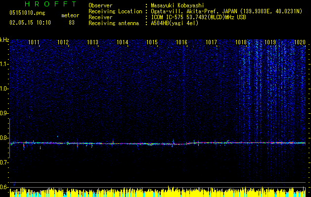The height and width of the screenshot is (197, 311).
Task: Click the 0.9 kHz frequency axis label
Action: point(4,113)
